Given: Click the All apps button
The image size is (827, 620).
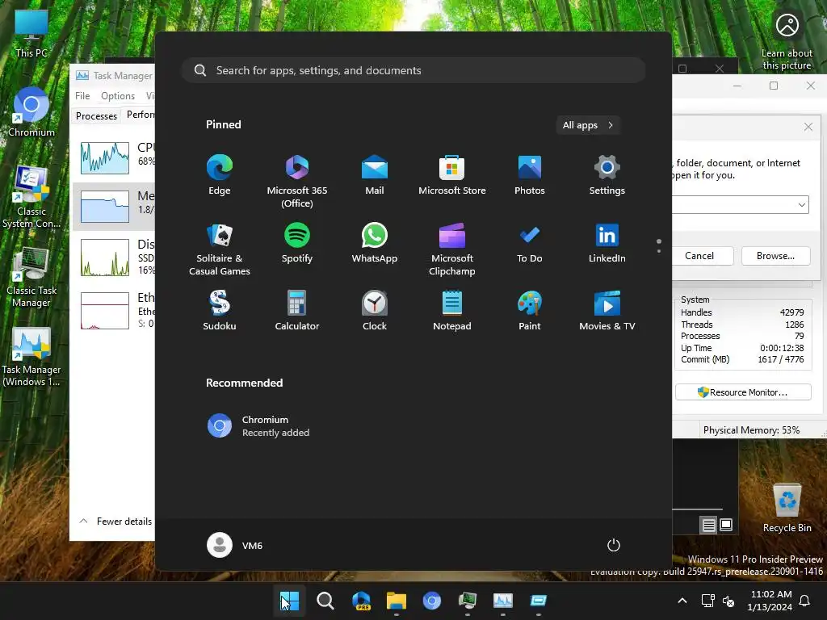Looking at the screenshot, I should [x=588, y=125].
